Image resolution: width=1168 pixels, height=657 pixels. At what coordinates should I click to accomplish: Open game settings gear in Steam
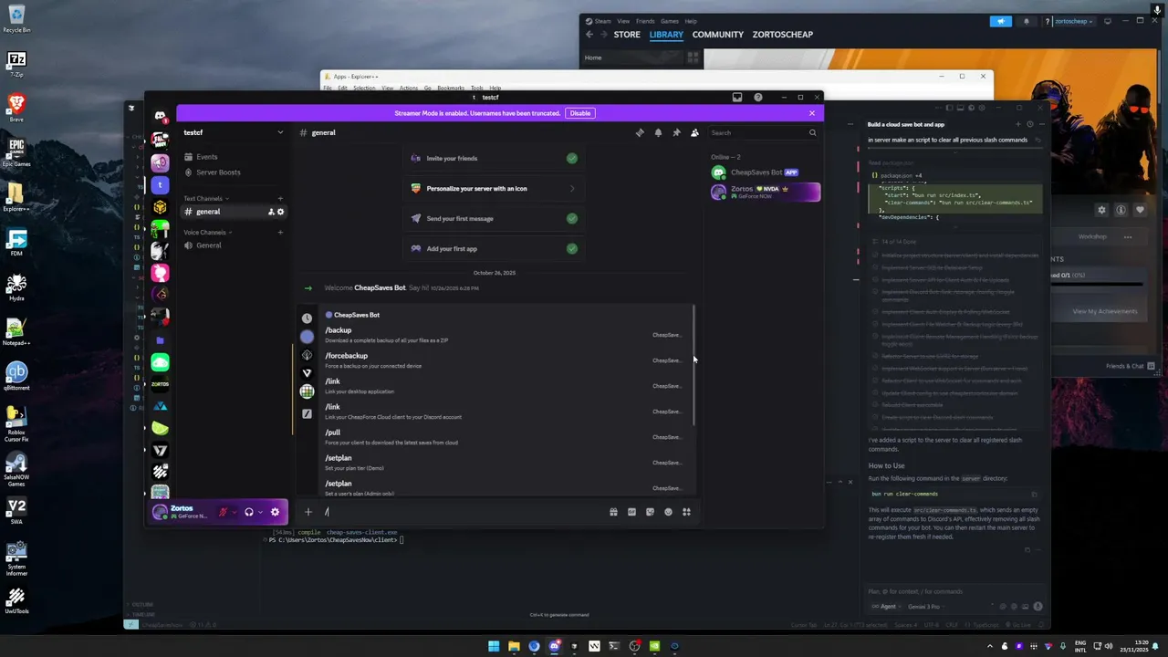(x=1101, y=210)
